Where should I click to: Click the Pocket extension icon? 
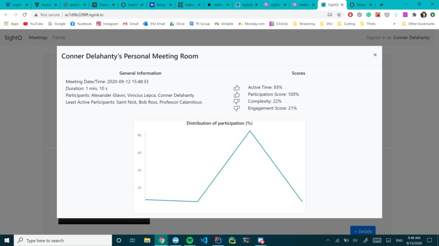tap(387, 15)
